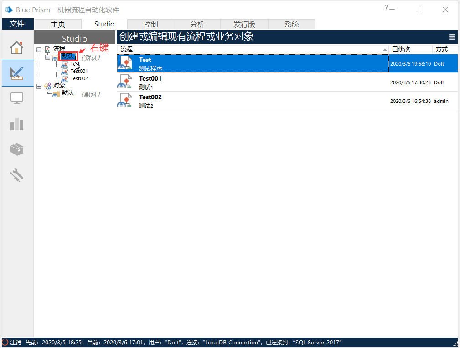Sort by the 流程 column header
Image resolution: width=460 pixels, height=348 pixels.
[253, 50]
